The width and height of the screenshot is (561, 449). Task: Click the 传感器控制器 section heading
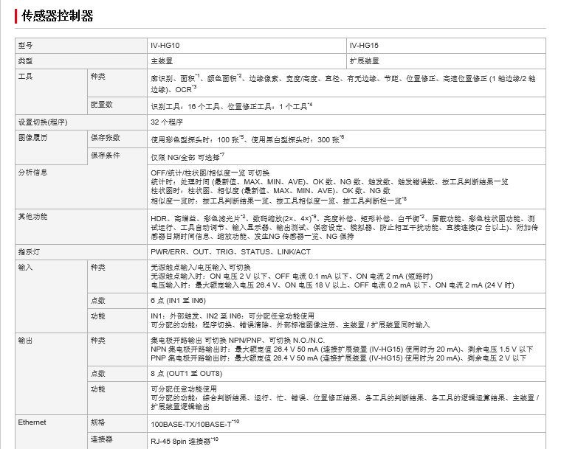coord(57,15)
